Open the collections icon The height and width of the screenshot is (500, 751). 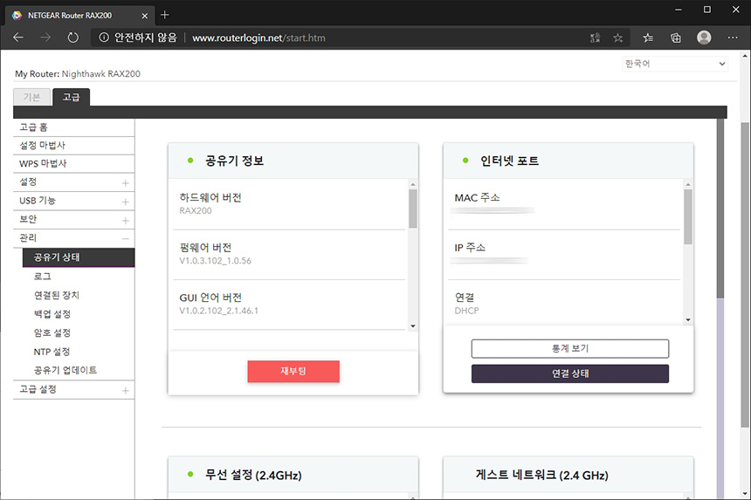click(x=676, y=38)
